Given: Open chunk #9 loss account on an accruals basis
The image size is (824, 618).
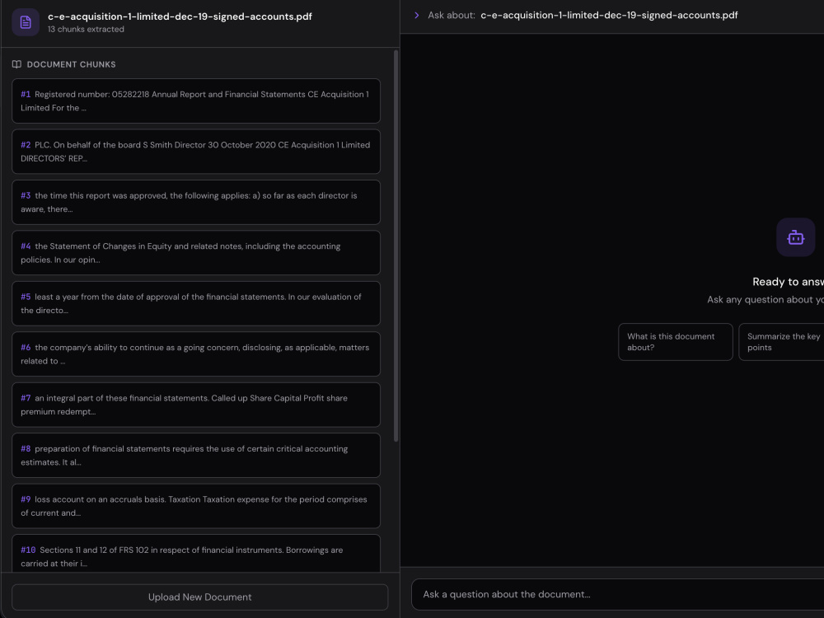Looking at the screenshot, I should tap(196, 506).
